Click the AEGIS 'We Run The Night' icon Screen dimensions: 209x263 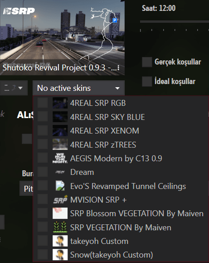tap(60, 158)
